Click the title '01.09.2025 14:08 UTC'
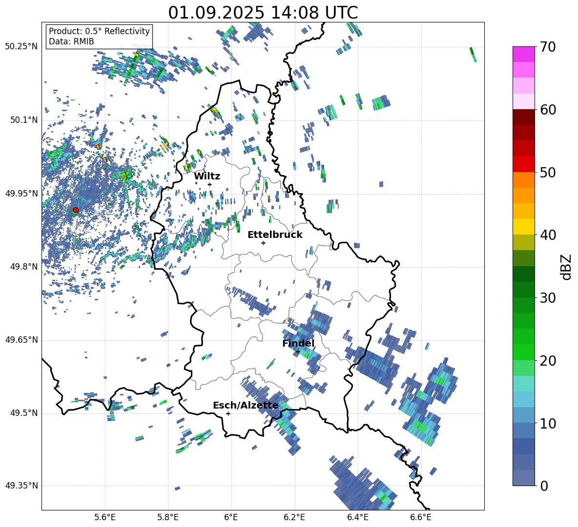Image resolution: width=578 pixels, height=527 pixels. coord(263,13)
